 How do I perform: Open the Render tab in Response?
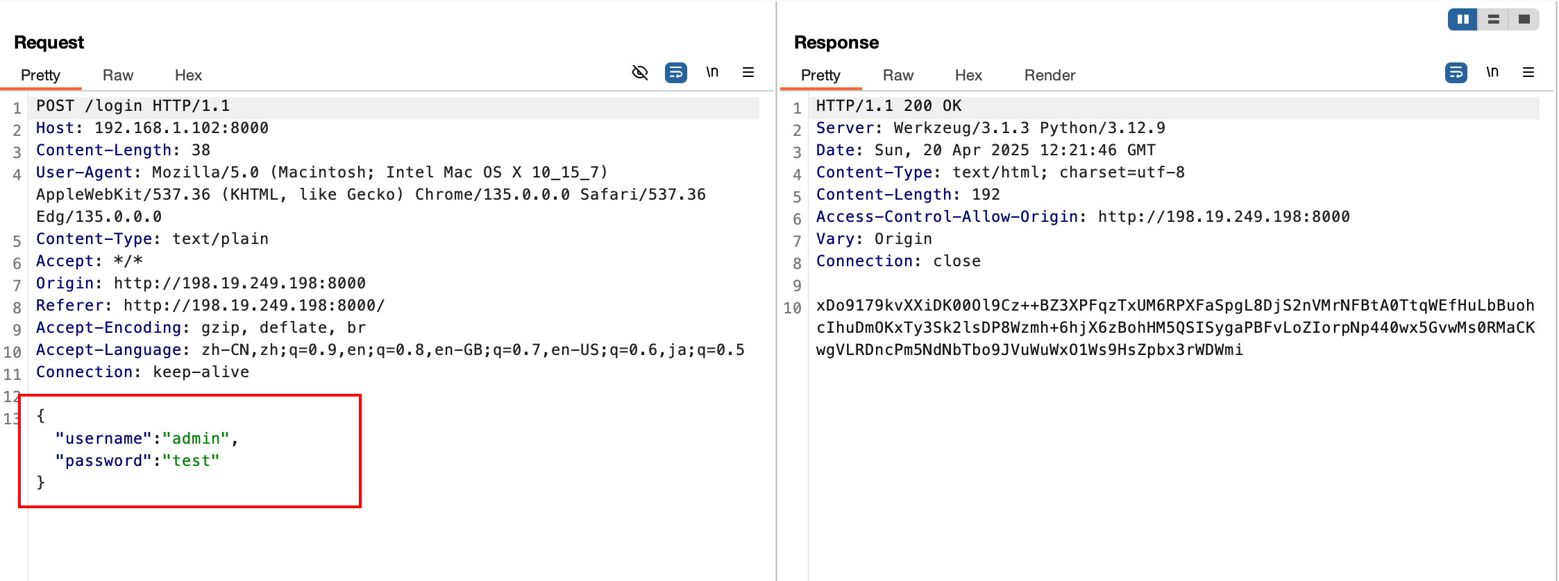(1050, 75)
